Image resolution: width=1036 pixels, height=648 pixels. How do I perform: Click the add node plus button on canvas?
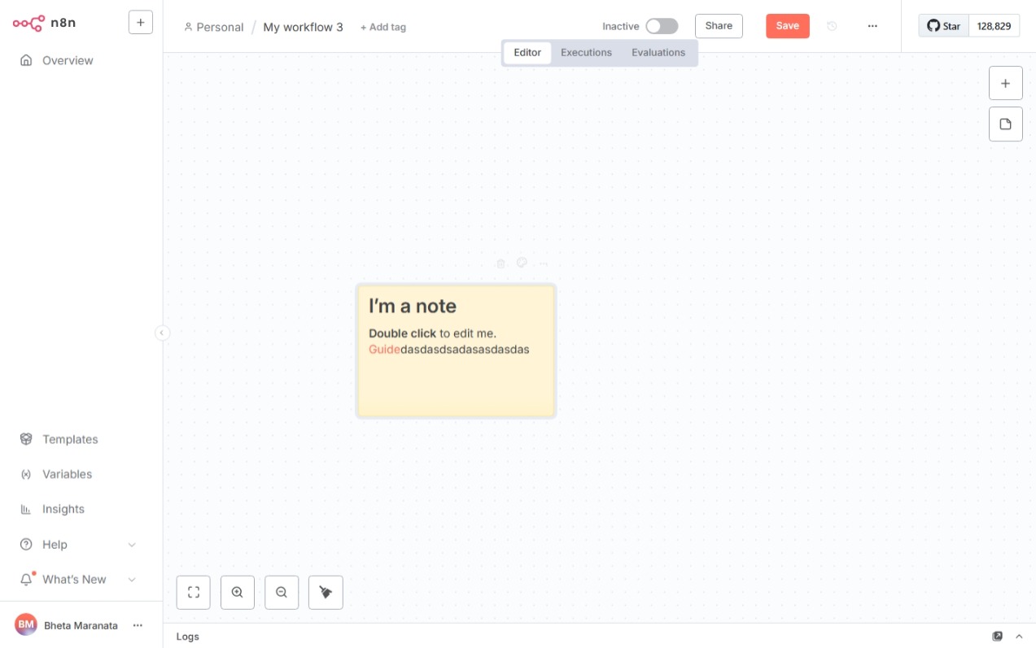(x=1006, y=83)
